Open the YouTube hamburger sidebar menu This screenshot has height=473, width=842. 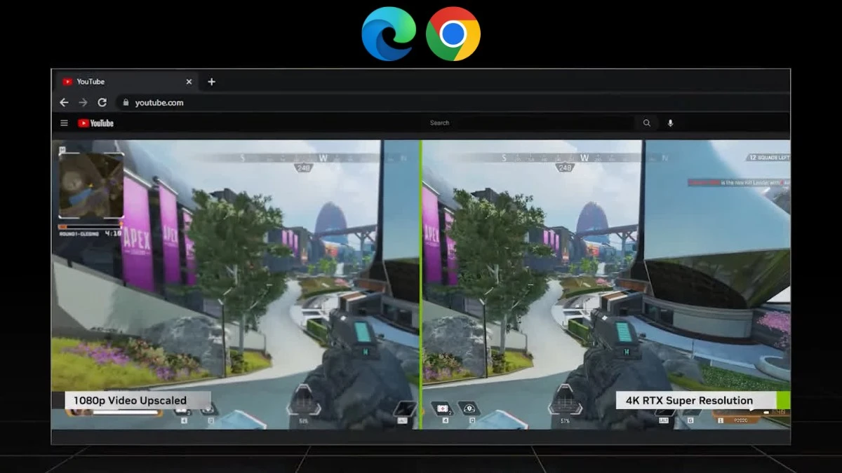tap(64, 122)
